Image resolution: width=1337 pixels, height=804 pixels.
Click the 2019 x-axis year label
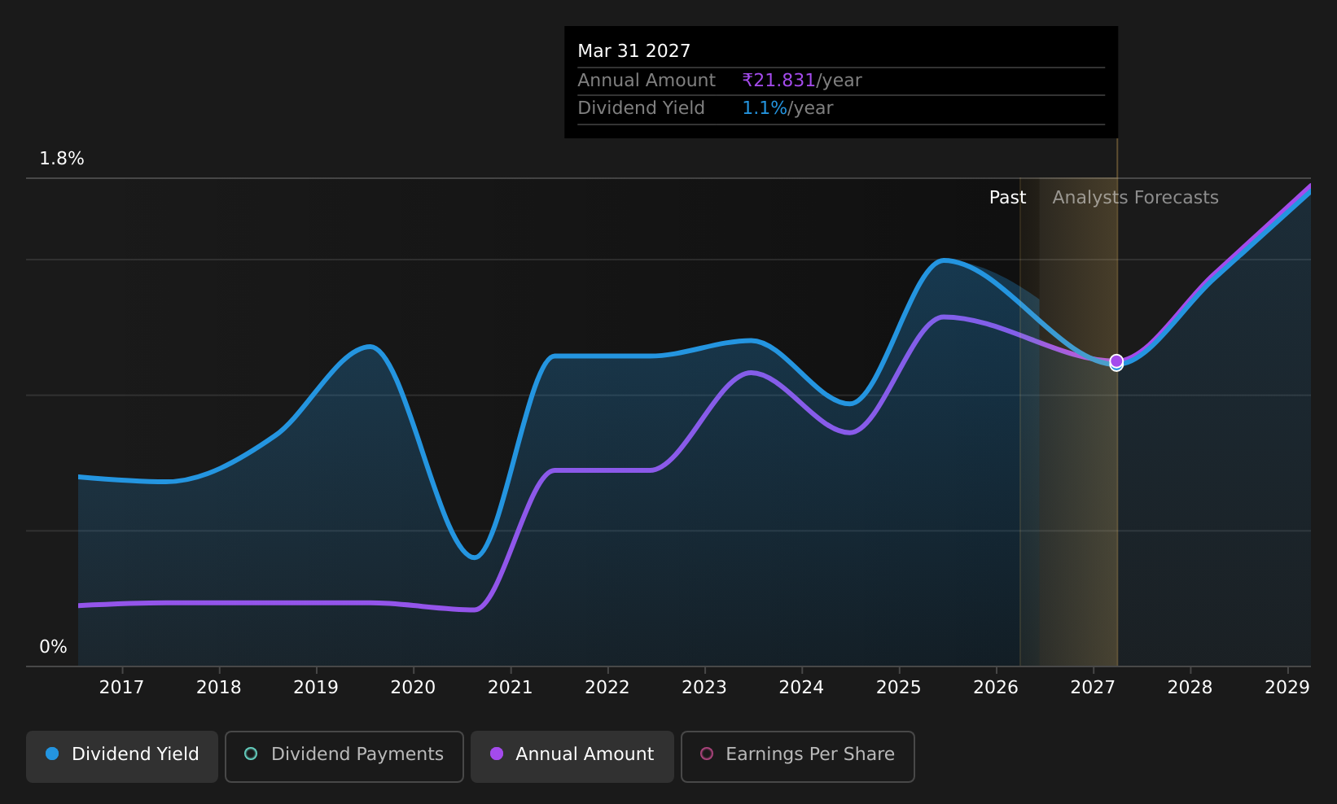tap(316, 688)
